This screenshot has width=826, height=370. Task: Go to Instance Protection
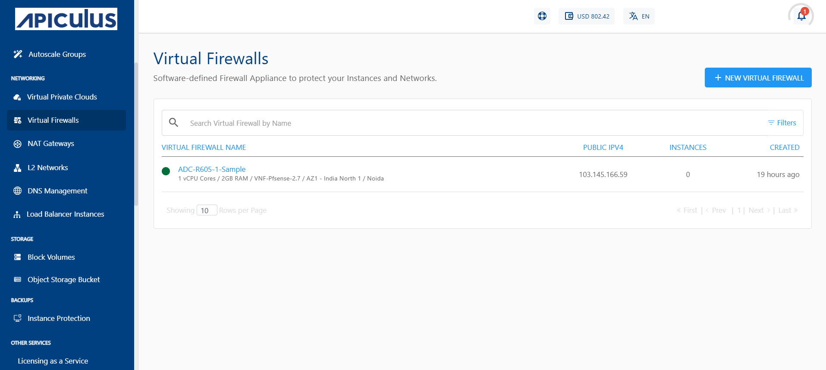59,318
